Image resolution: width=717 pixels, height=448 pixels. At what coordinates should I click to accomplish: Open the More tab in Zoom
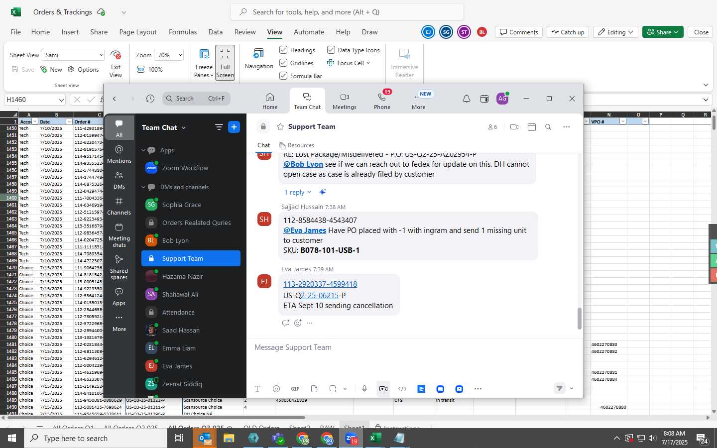[x=418, y=101]
